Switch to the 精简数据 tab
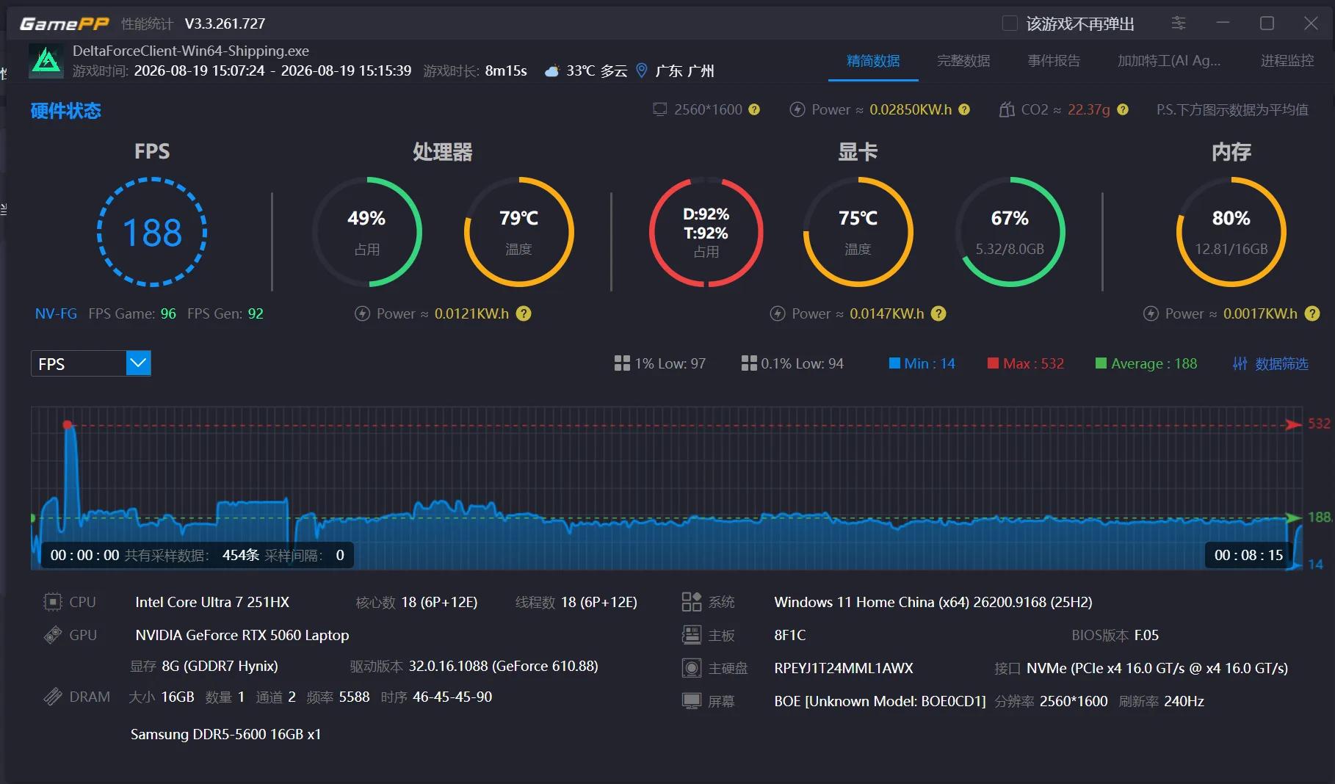Image resolution: width=1335 pixels, height=784 pixels. [x=873, y=61]
